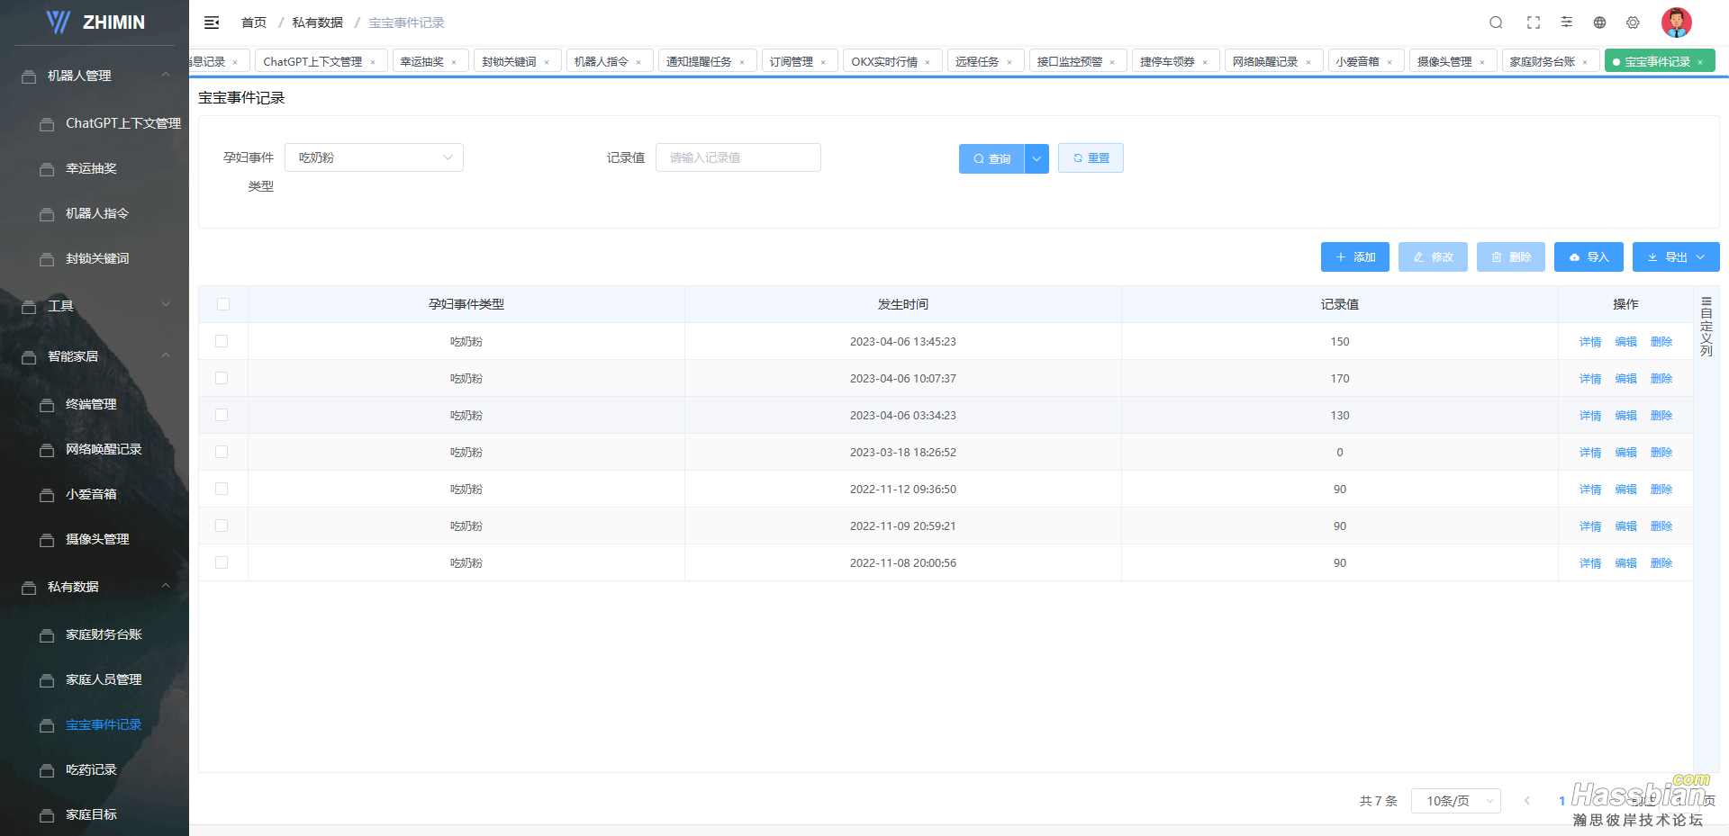Open the language globe icon
Image resolution: width=1729 pixels, height=836 pixels.
tap(1599, 22)
